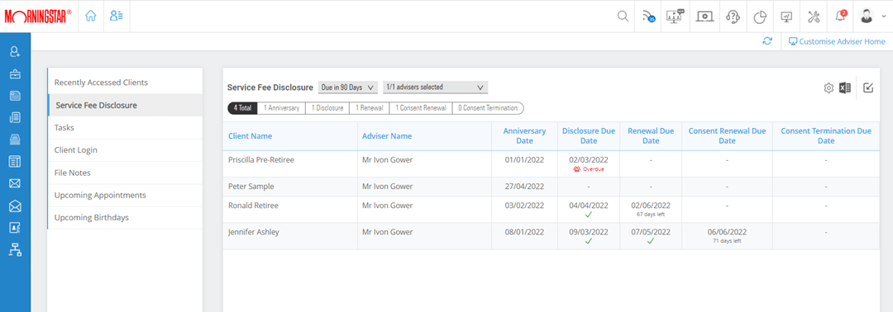893x312 pixels.
Task: Open the widget settings gear icon
Action: tap(829, 88)
